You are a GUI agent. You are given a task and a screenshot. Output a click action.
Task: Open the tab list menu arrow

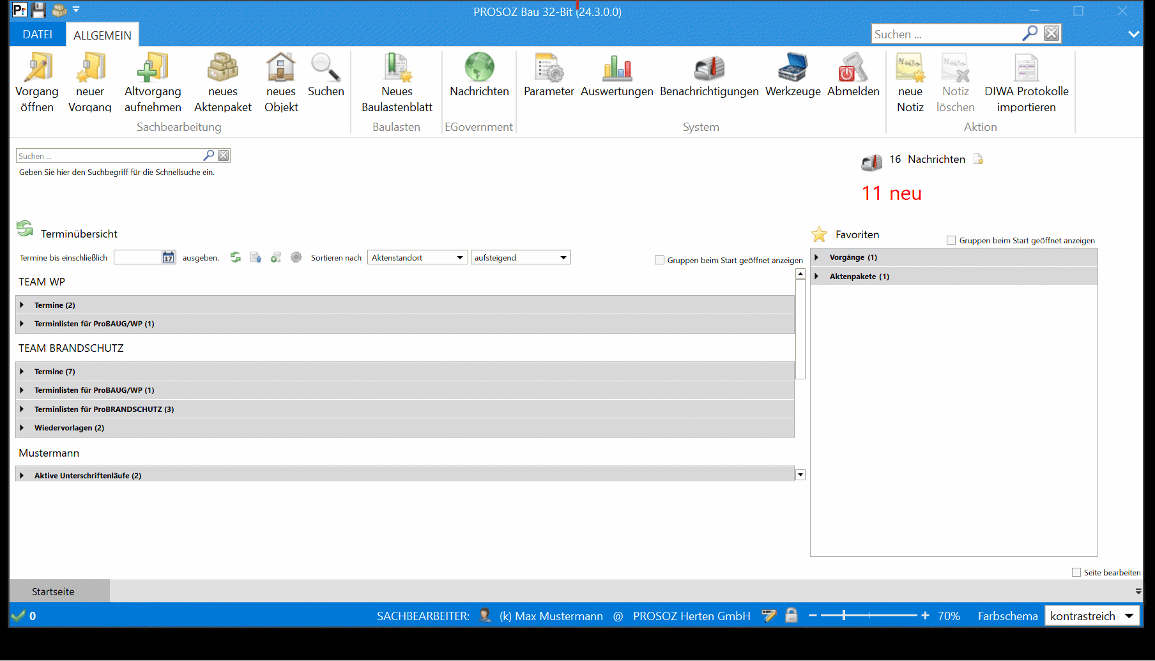pos(1138,591)
